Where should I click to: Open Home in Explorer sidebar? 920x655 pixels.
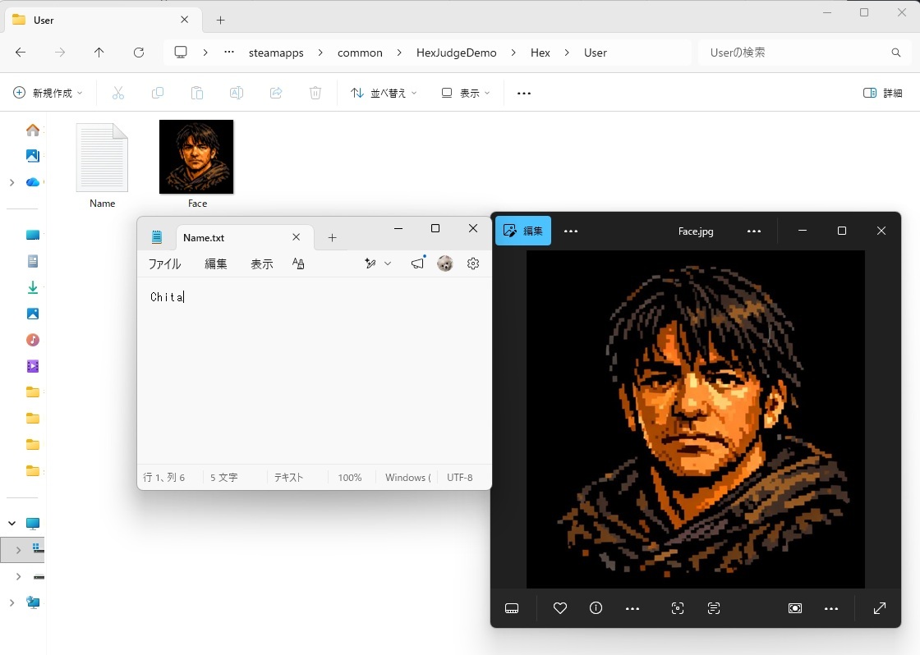point(33,130)
